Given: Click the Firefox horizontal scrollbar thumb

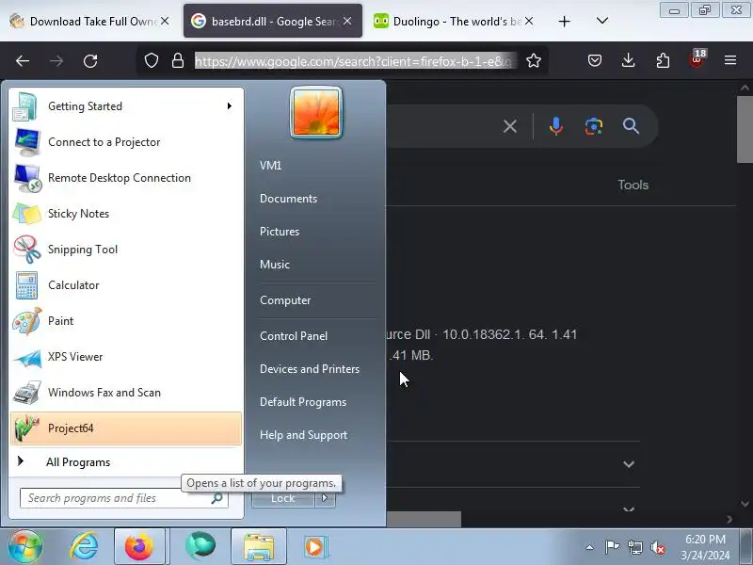Looking at the screenshot, I should pos(424,520).
